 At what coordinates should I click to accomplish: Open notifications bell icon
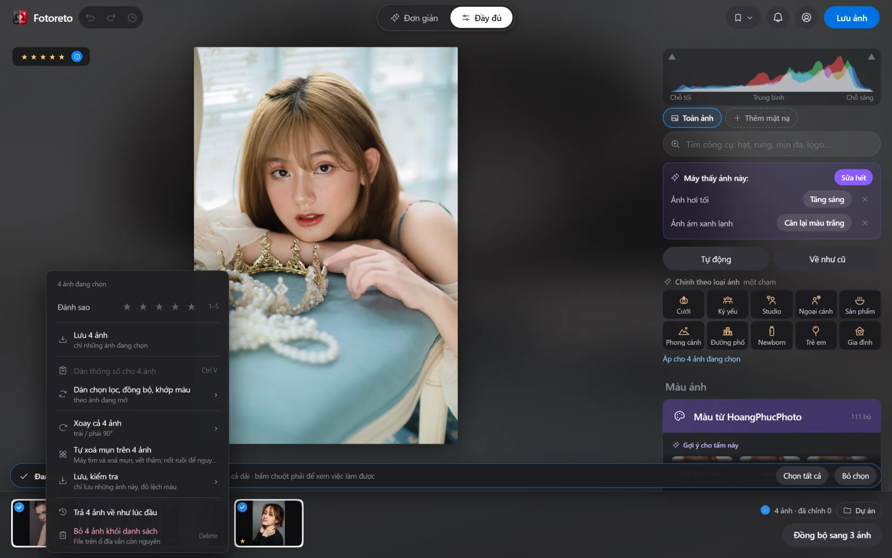coord(778,18)
